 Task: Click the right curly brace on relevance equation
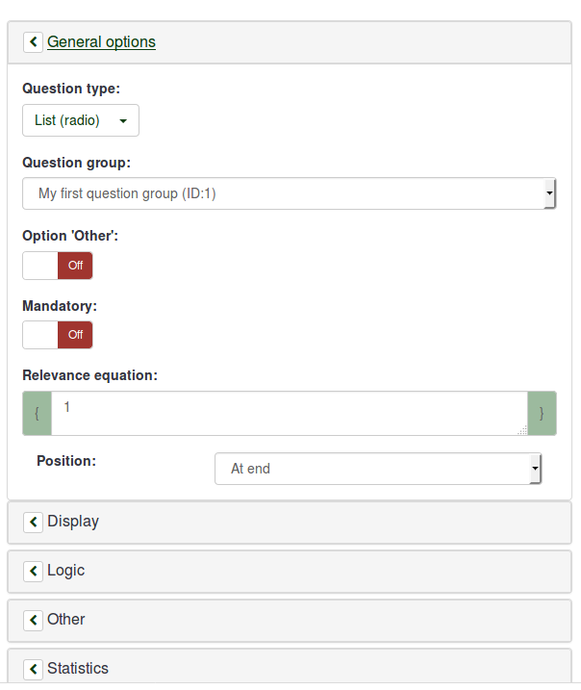click(x=542, y=414)
